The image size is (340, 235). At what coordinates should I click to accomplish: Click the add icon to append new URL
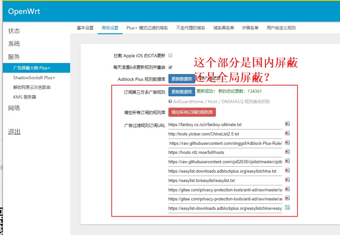point(287,208)
